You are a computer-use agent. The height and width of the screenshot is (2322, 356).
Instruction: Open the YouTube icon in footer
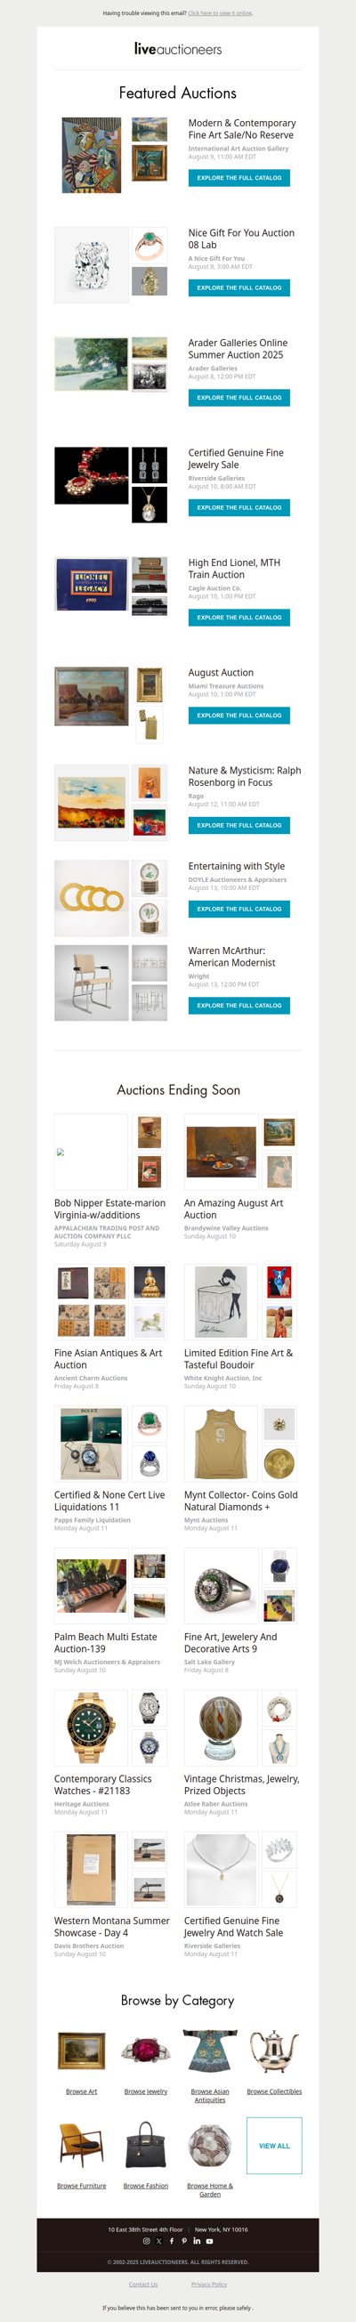(x=209, y=2241)
